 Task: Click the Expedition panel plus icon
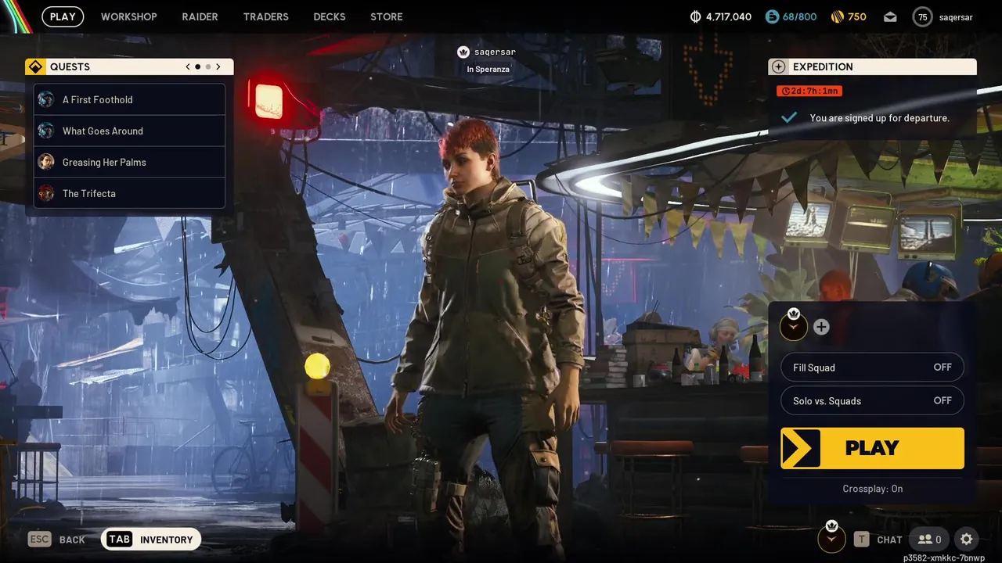click(778, 67)
